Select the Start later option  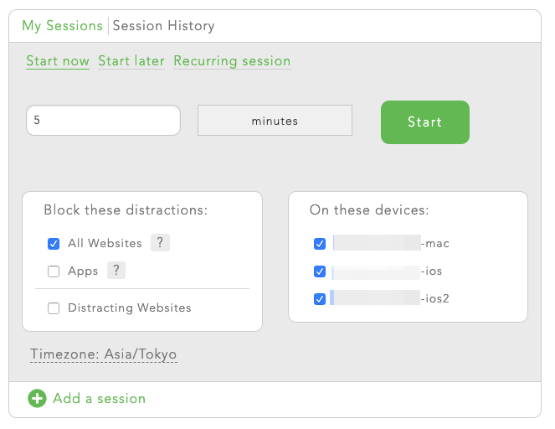coord(131,61)
